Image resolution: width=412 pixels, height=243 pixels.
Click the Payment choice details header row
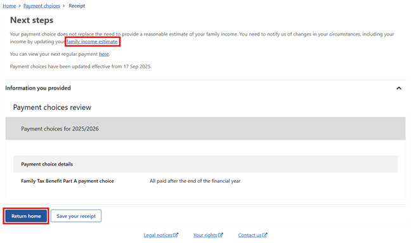coord(205,164)
